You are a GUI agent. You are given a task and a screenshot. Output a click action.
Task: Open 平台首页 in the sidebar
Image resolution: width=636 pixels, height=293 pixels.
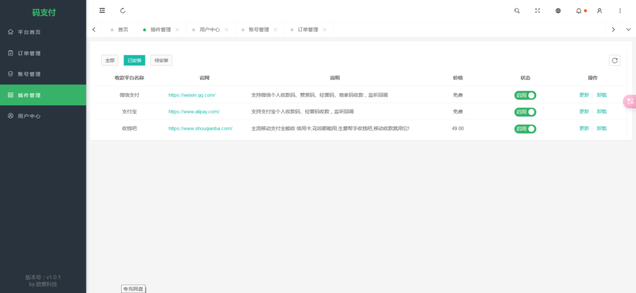[43, 32]
